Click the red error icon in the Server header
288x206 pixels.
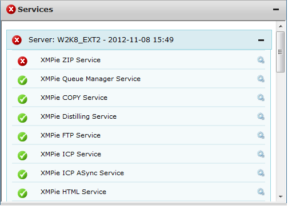click(17, 40)
